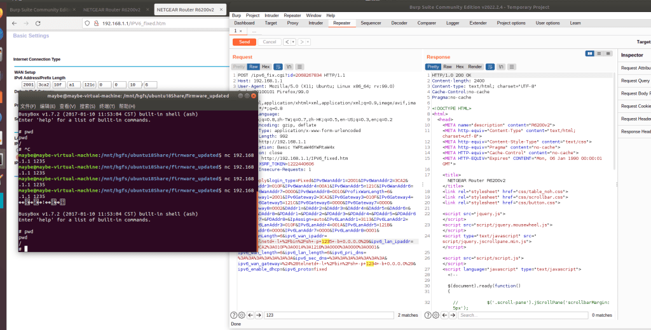
Task: Switch Request view to Pretty
Action: click(x=239, y=67)
